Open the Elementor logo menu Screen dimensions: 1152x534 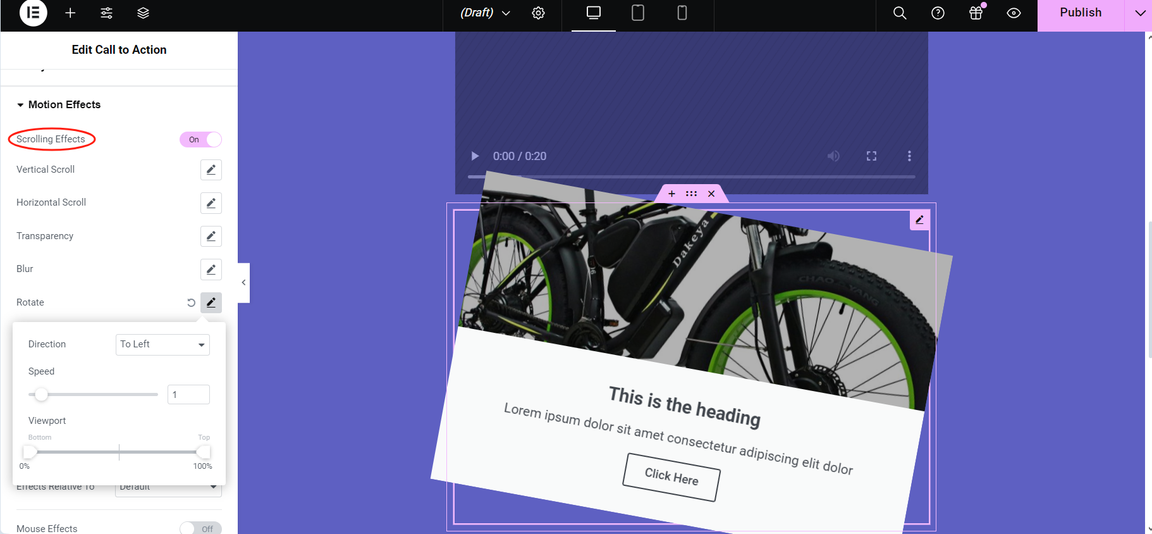point(34,13)
